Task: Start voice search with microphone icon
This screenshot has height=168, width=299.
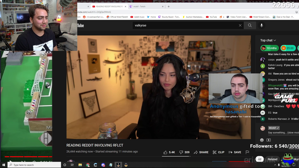Action: pos(262,25)
